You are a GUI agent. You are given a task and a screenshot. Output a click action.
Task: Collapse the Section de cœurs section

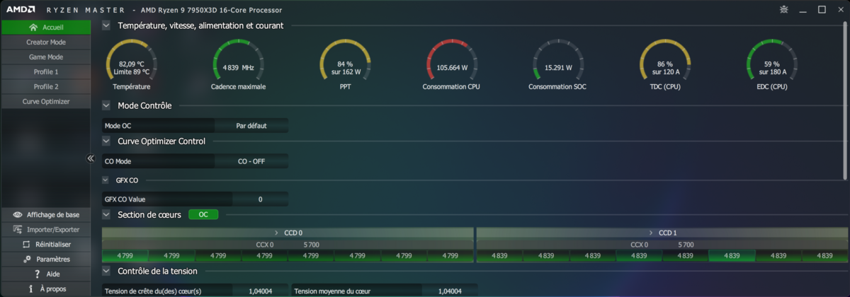tap(106, 214)
